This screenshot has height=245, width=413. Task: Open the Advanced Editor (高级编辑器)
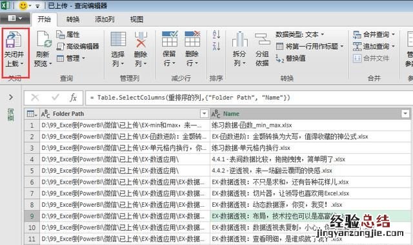click(x=77, y=47)
